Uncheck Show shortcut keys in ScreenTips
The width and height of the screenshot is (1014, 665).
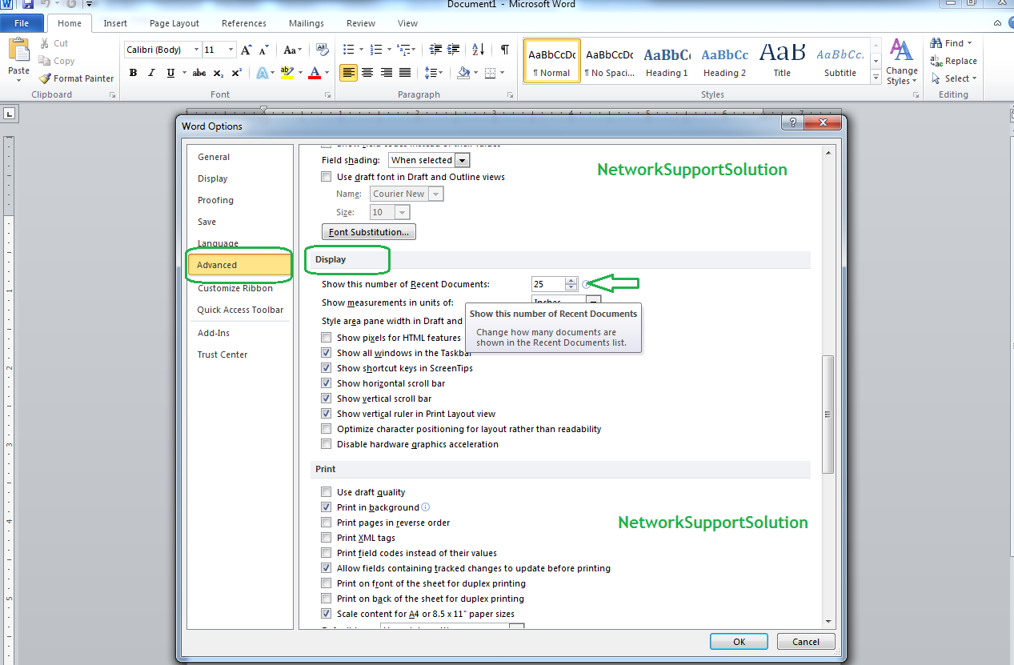[x=326, y=368]
